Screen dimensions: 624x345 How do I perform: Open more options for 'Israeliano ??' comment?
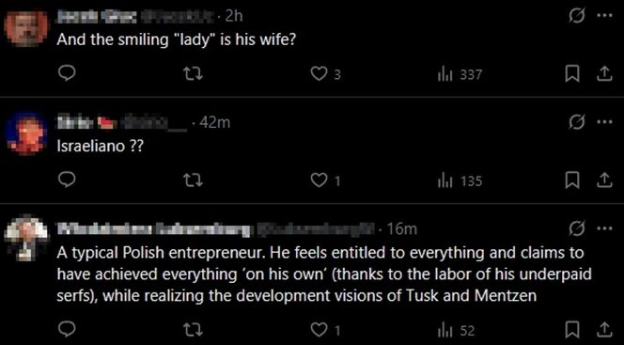[x=603, y=122]
